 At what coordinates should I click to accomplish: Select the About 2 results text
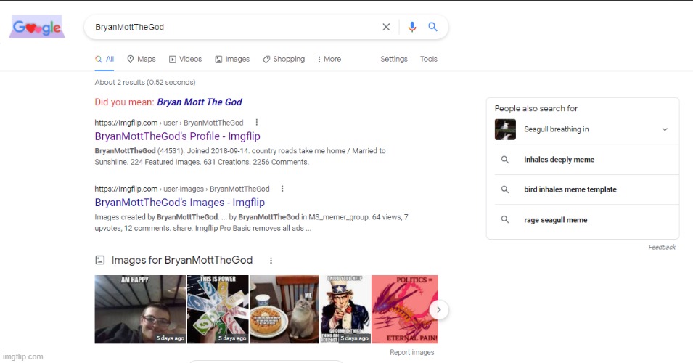pyautogui.click(x=145, y=82)
